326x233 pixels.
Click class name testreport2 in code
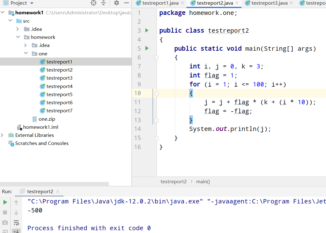click(228, 30)
